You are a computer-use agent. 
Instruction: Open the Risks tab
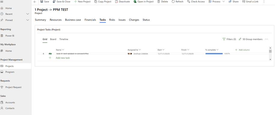coord(112,20)
